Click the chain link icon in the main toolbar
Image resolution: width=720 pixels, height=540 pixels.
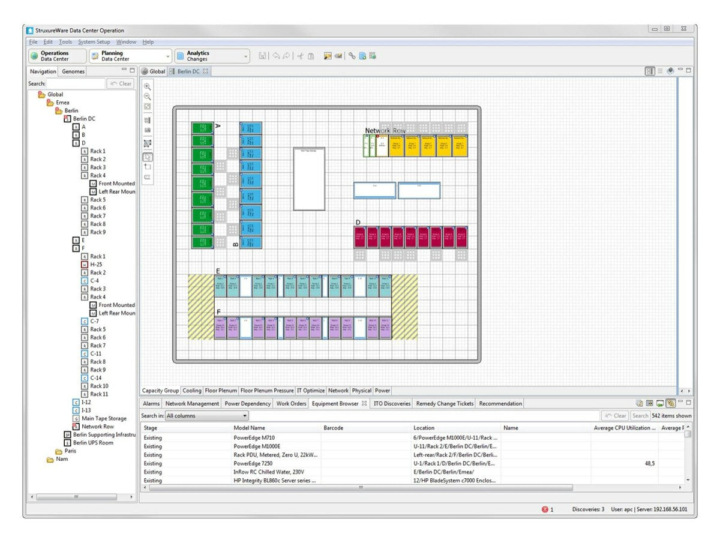coord(351,56)
